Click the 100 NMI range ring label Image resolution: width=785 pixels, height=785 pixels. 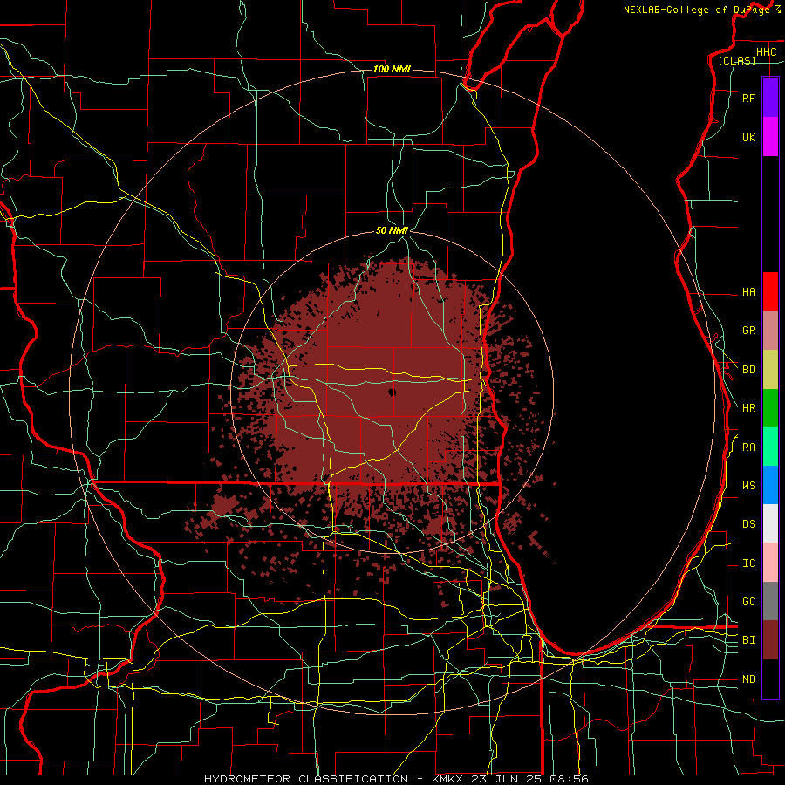click(x=392, y=69)
